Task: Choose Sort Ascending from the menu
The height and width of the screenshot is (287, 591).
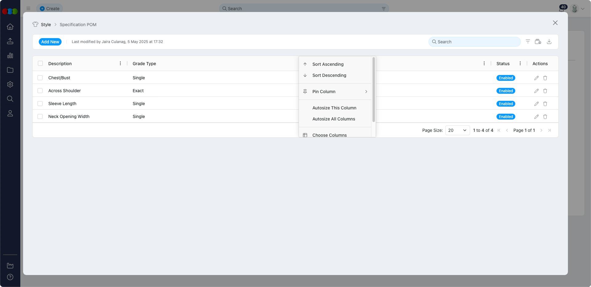Action: coord(328,64)
